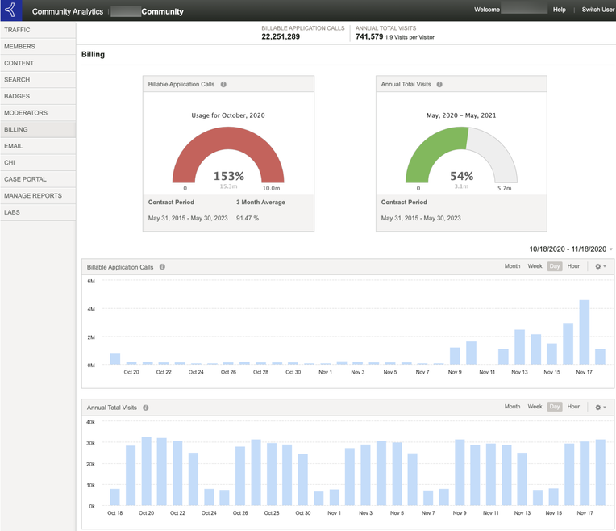Click the 91.47 % three month average value
Screen dimensions: 616x531
(x=247, y=218)
